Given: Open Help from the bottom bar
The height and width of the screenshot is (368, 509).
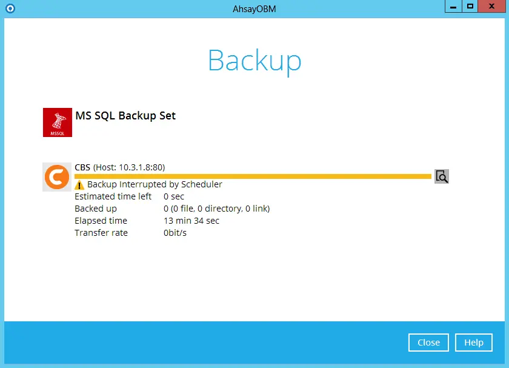Looking at the screenshot, I should (473, 343).
